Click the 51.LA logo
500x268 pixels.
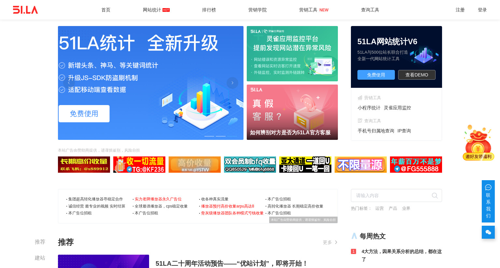coord(25,10)
